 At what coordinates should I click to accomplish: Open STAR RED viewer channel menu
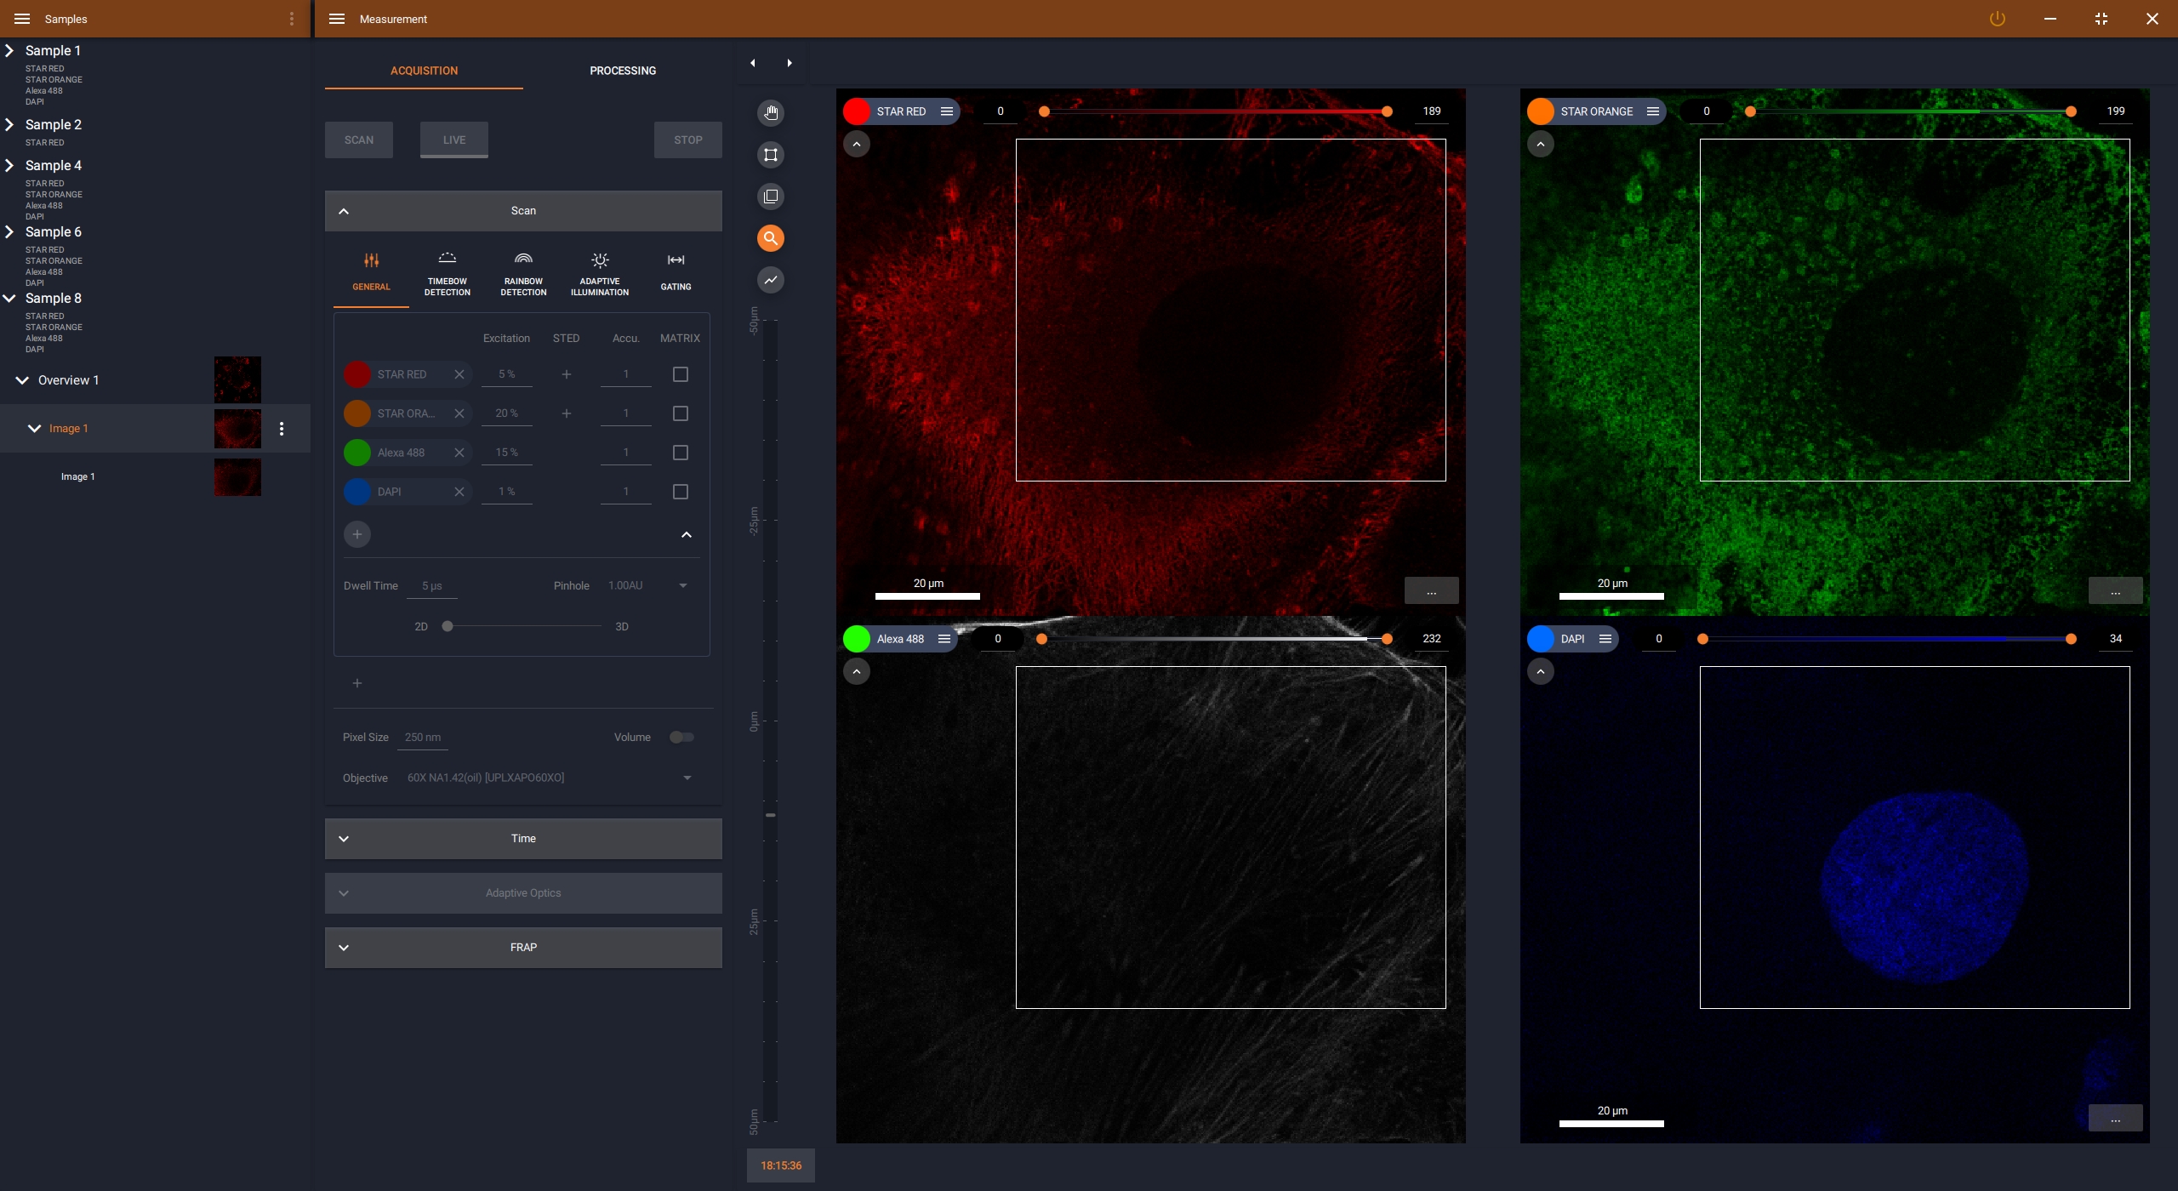pos(946,111)
